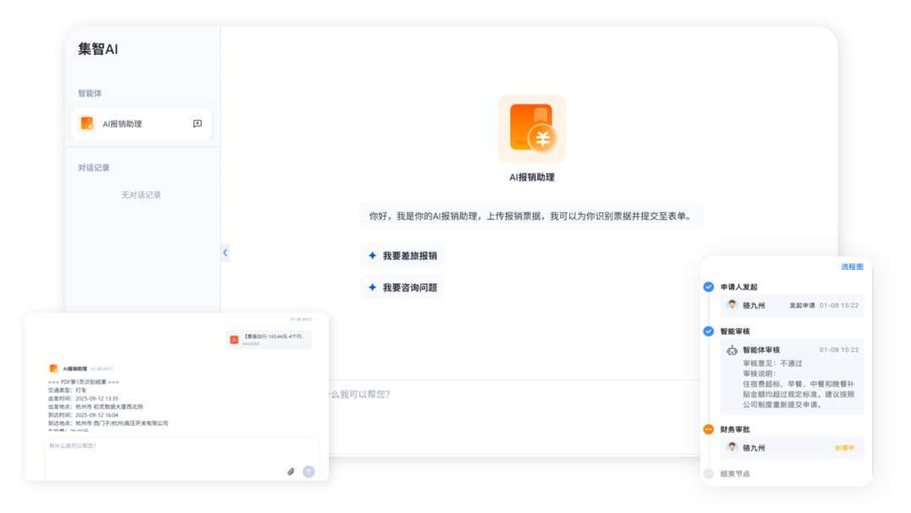Click the blue check icon at 申请人发起
Image resolution: width=911 pixels, height=513 pixels.
(709, 287)
